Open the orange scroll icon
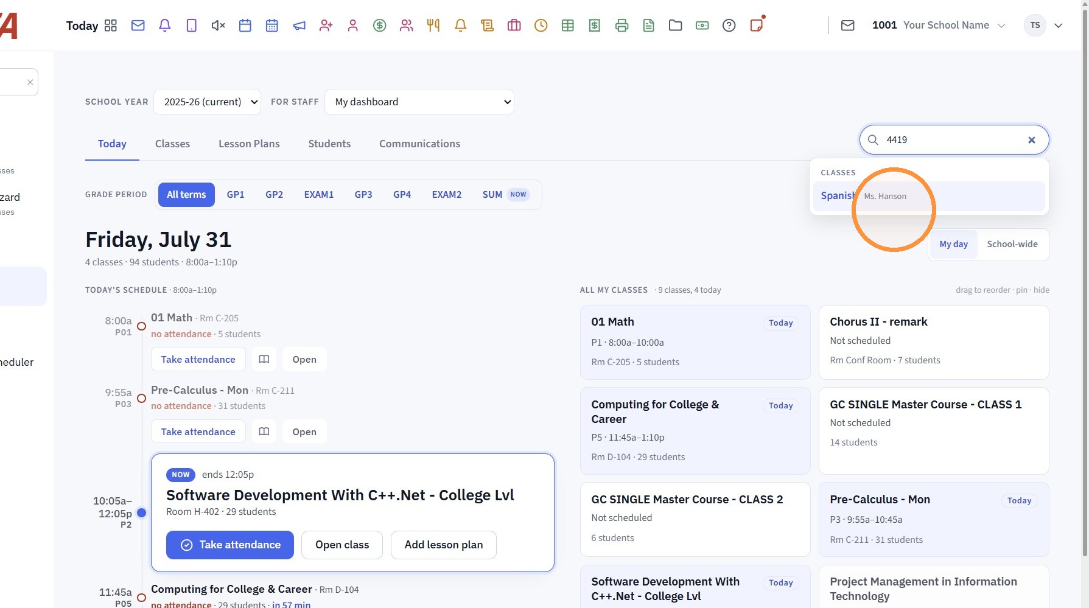This screenshot has width=1089, height=608. click(487, 26)
